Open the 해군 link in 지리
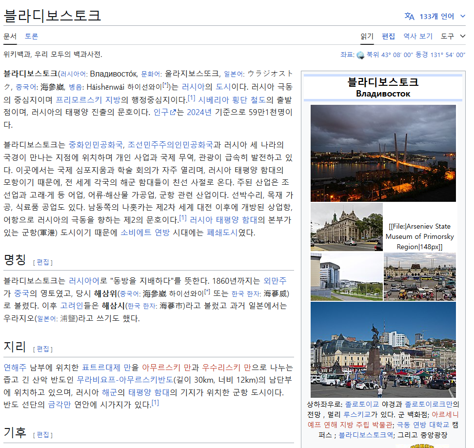474x448 pixels. [109, 393]
